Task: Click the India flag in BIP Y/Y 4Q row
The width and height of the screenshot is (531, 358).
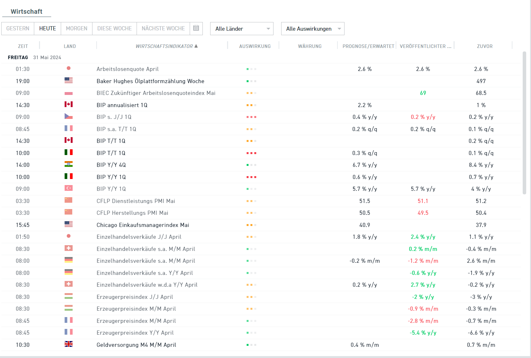Action: (x=68, y=164)
